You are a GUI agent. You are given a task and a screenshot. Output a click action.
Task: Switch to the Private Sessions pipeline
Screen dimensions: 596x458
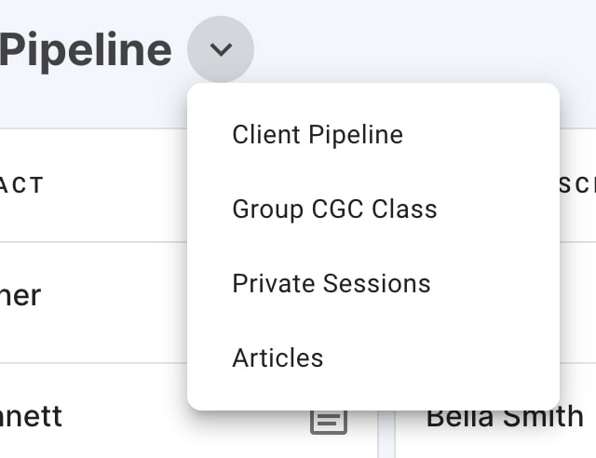[372, 284]
